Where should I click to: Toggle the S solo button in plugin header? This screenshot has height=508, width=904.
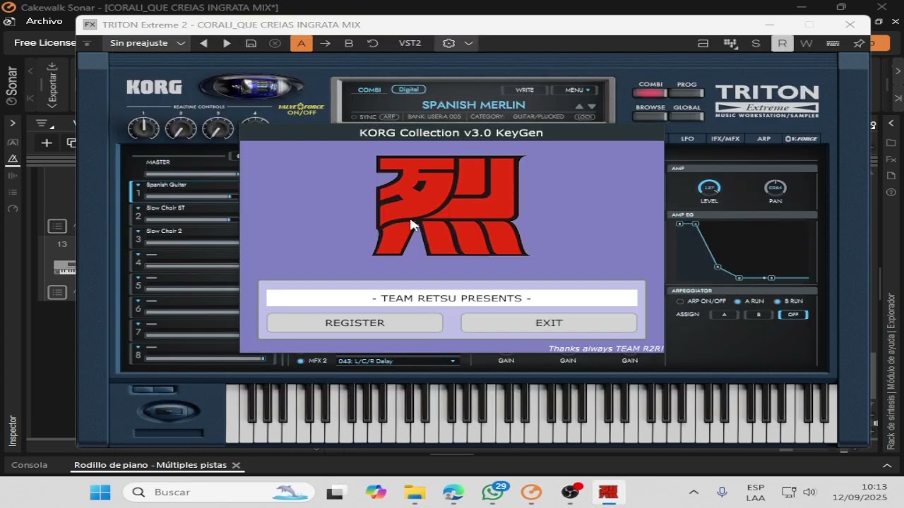756,43
